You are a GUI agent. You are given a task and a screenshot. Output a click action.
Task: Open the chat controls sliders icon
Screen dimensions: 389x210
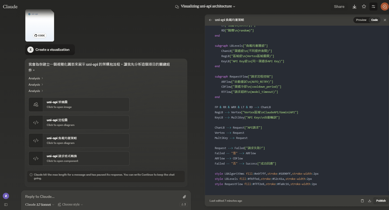(x=374, y=6)
